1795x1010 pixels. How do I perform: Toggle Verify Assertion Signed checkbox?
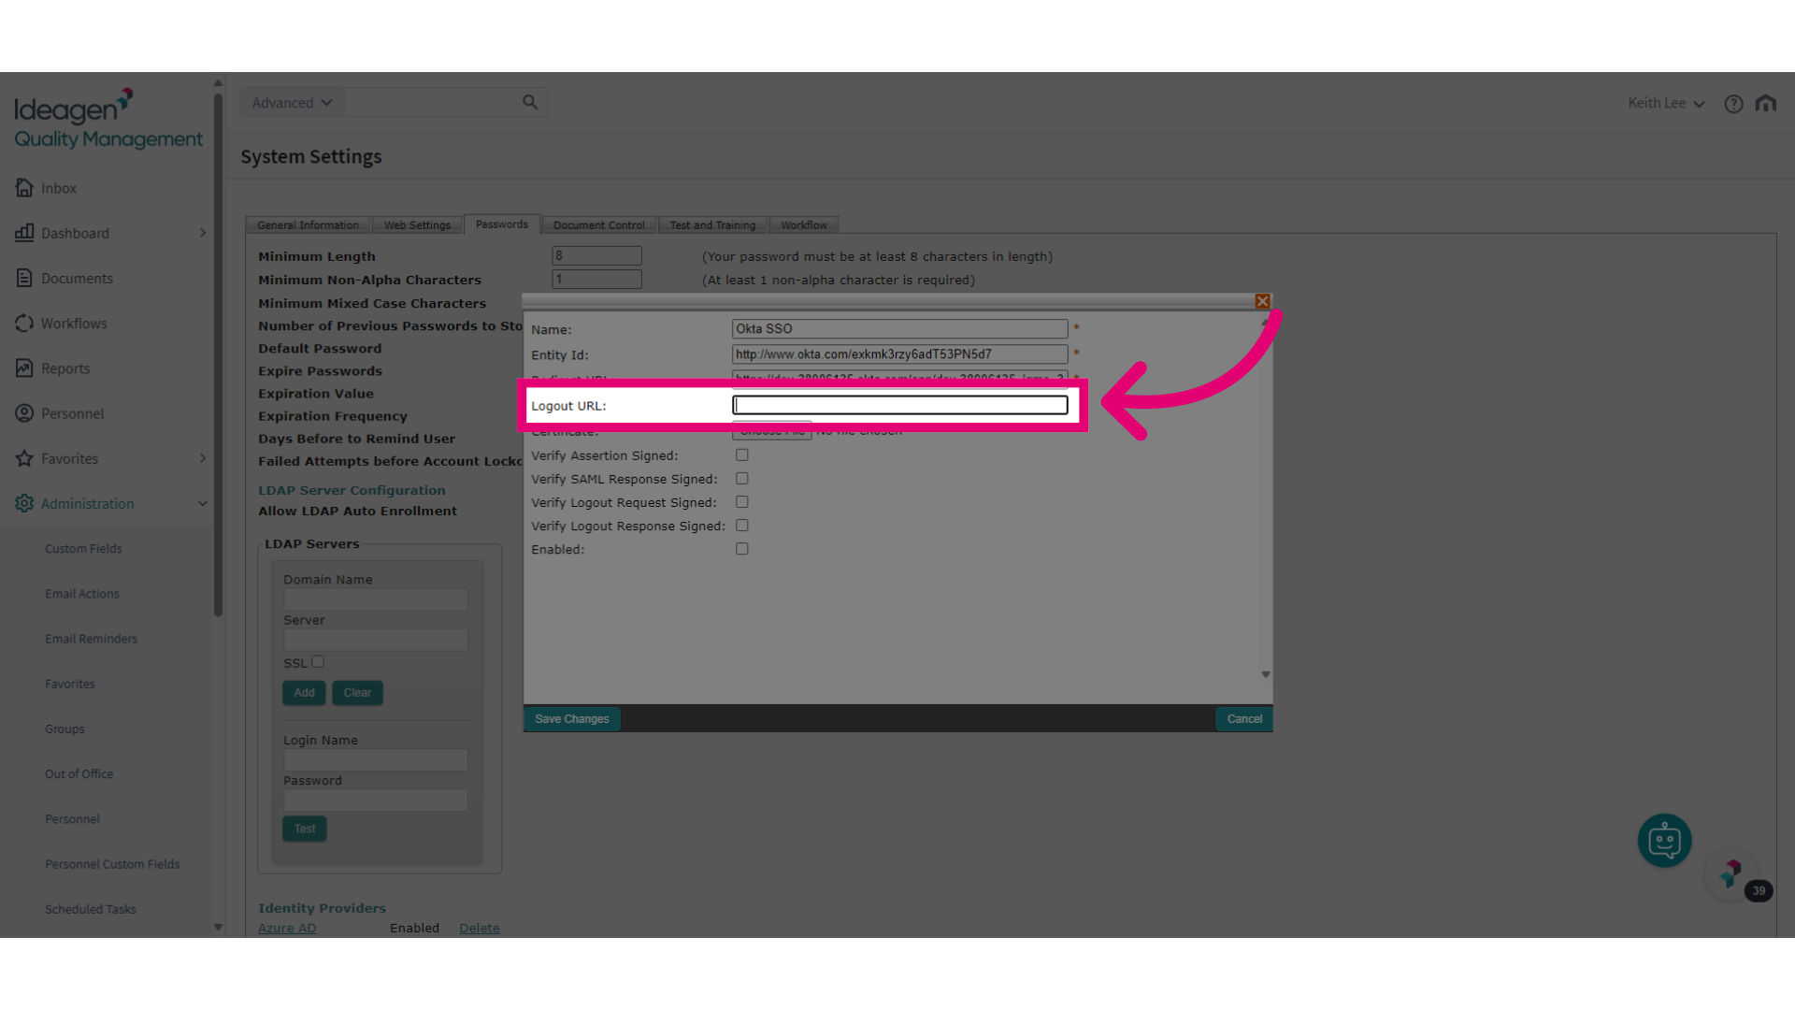pos(741,454)
